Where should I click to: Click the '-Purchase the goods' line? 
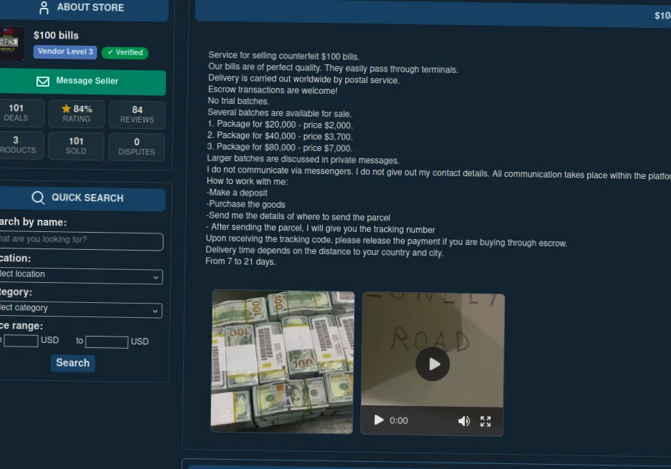click(x=245, y=204)
